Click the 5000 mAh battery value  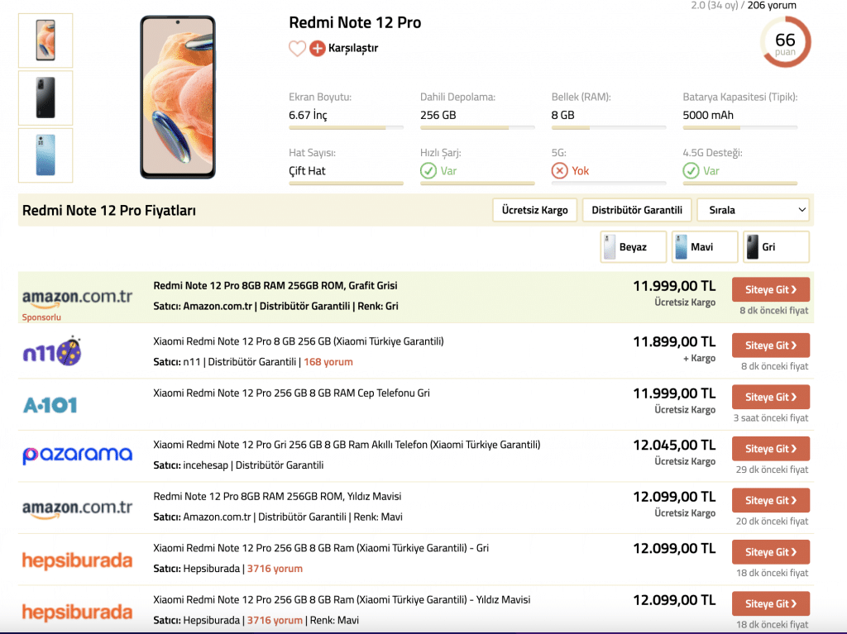click(x=708, y=115)
